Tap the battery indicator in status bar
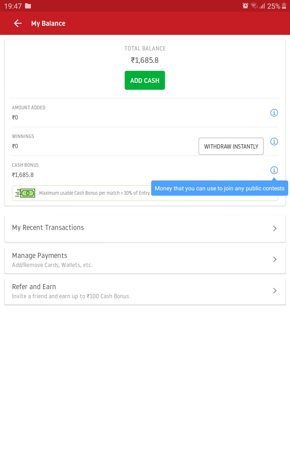Image resolution: width=290 pixels, height=465 pixels. click(x=284, y=6)
